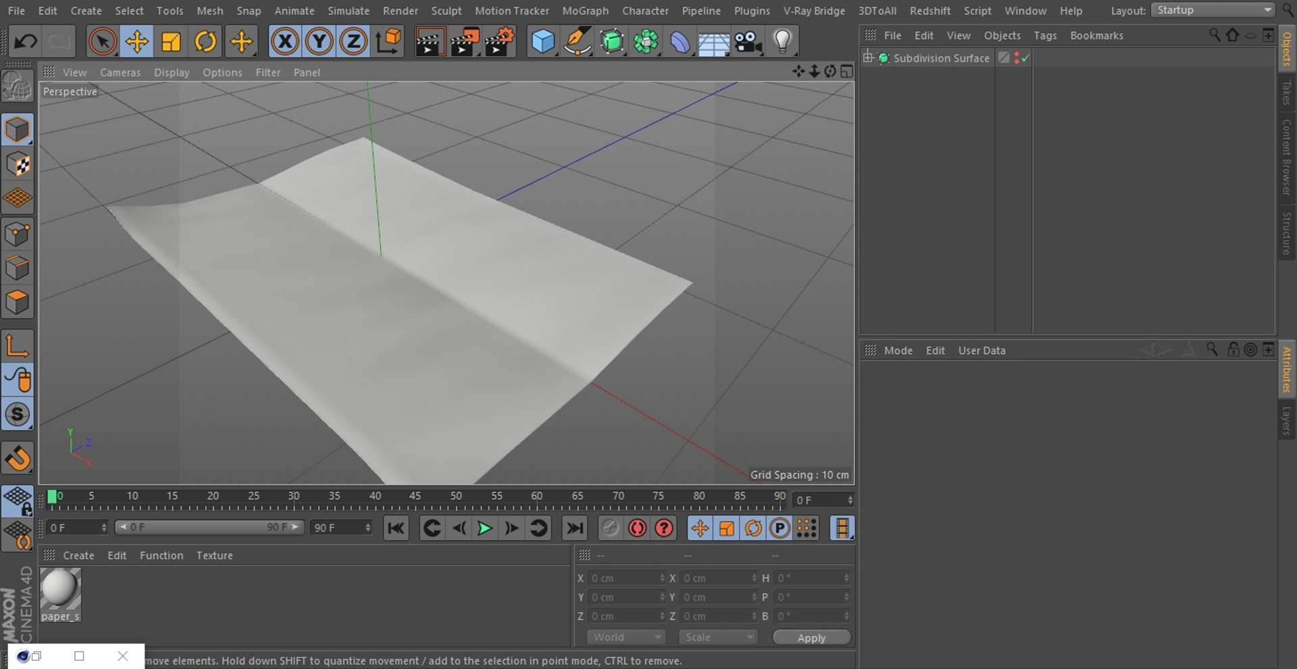Add a Subdivision Surface generator
This screenshot has height=669, width=1297.
click(612, 42)
